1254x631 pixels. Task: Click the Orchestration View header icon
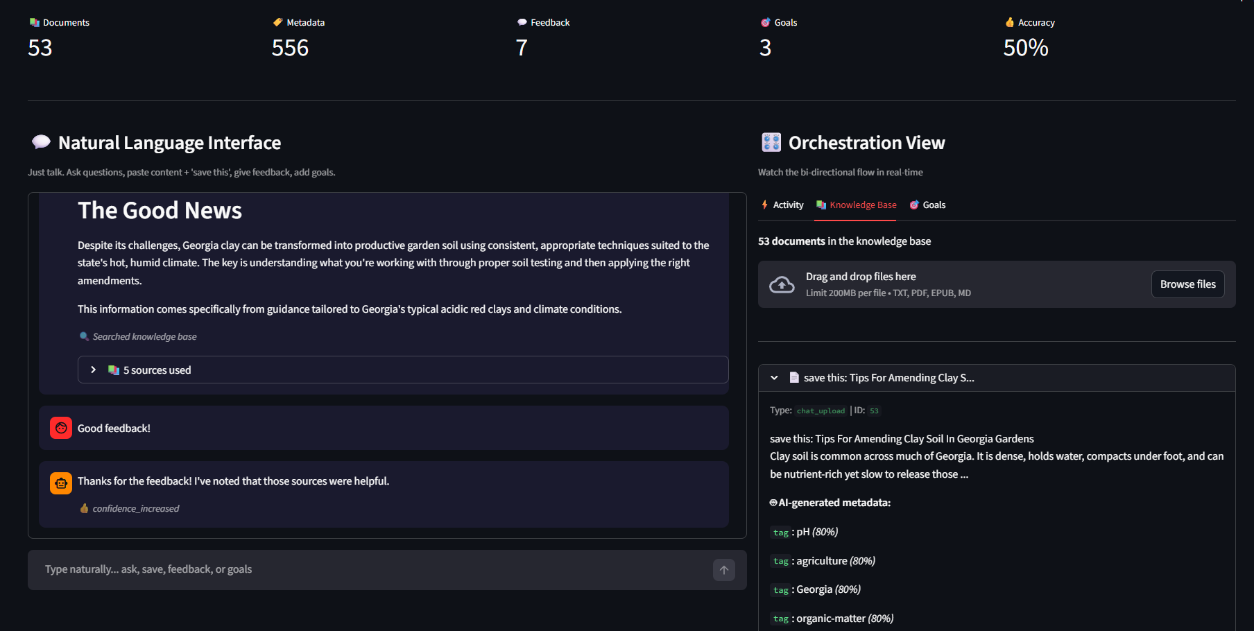pyautogui.click(x=770, y=142)
